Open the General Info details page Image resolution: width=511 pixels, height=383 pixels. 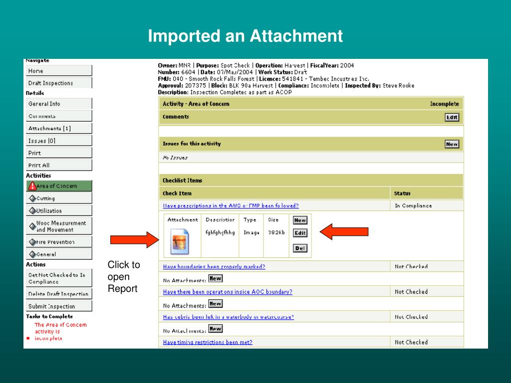pyautogui.click(x=59, y=104)
